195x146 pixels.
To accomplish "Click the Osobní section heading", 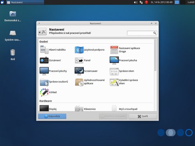I will click(44, 42).
